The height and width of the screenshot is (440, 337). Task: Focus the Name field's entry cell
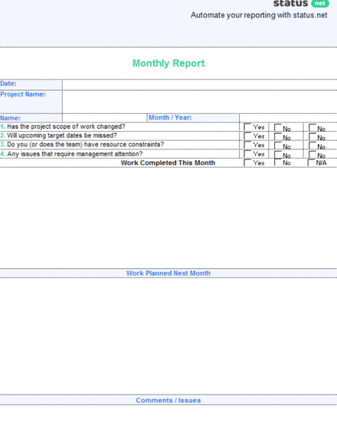pos(105,118)
